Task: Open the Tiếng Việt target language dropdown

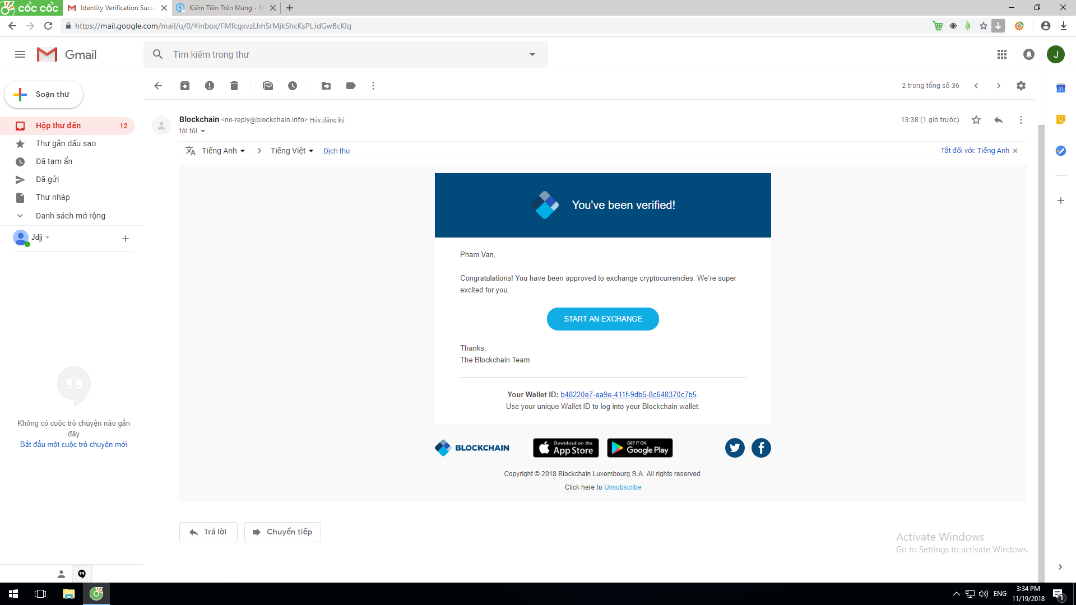Action: coord(291,151)
